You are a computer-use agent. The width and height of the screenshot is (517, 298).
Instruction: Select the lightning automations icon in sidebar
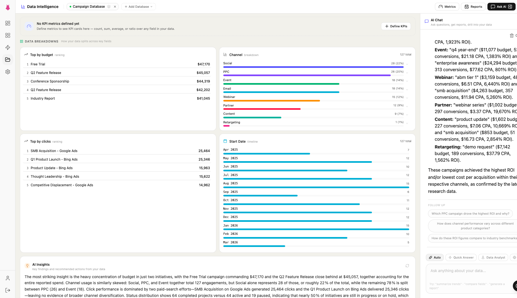coord(8,47)
